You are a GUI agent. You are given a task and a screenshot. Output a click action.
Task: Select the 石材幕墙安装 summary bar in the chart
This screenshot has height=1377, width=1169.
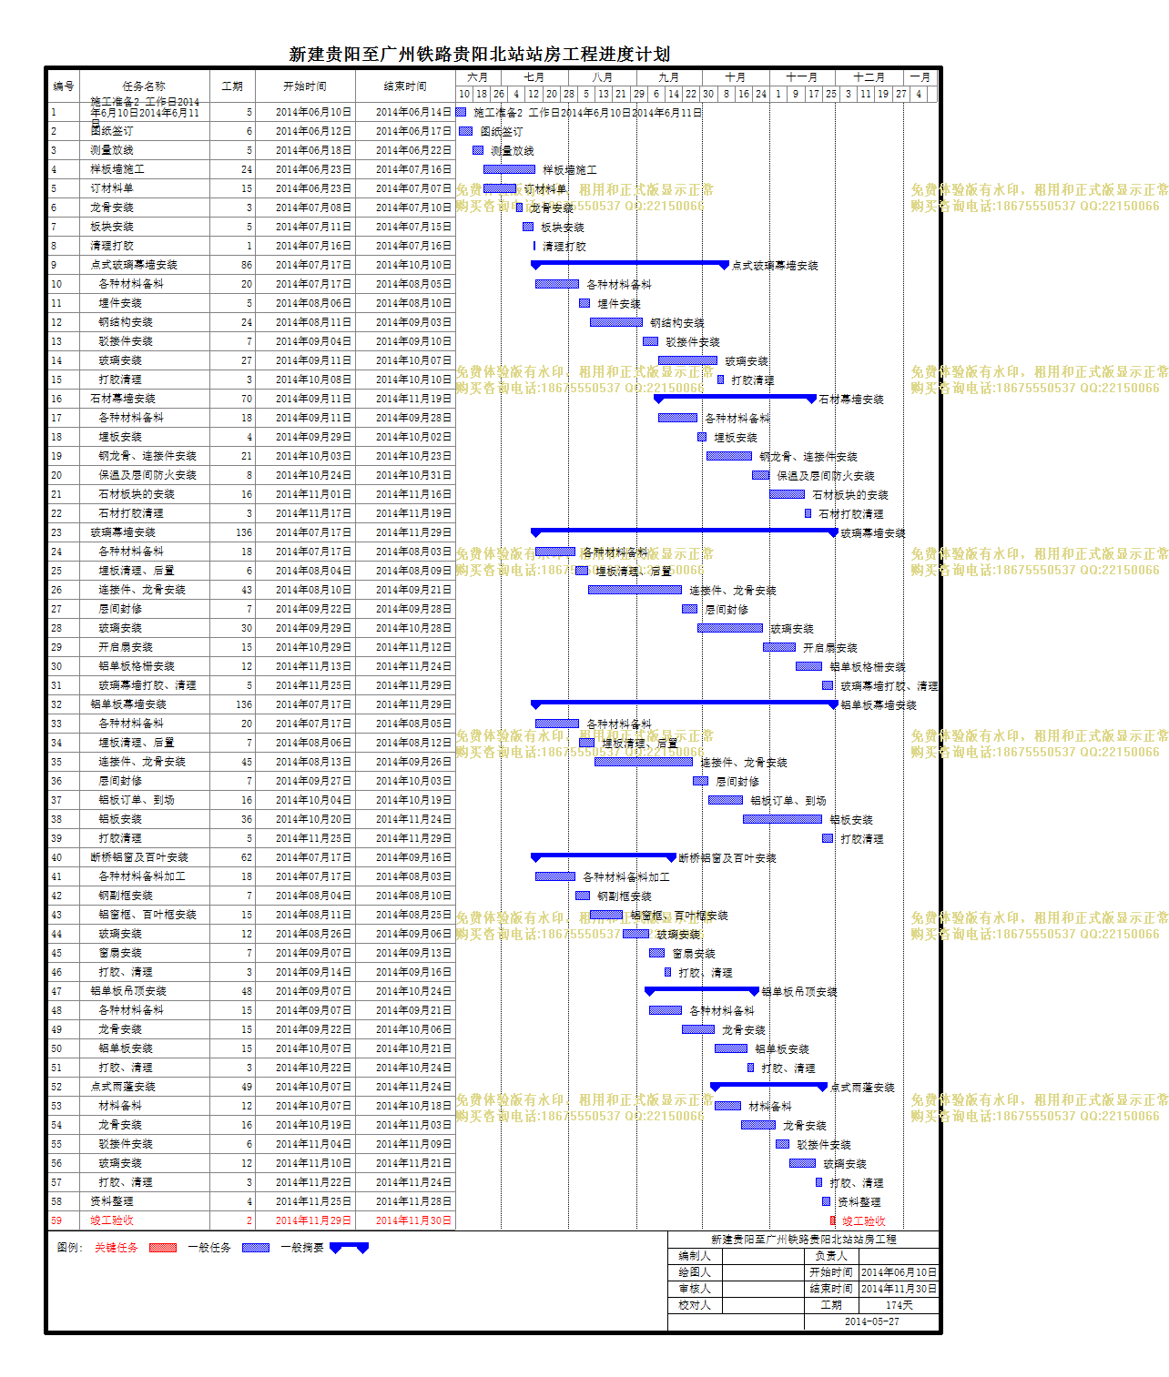[x=736, y=399]
